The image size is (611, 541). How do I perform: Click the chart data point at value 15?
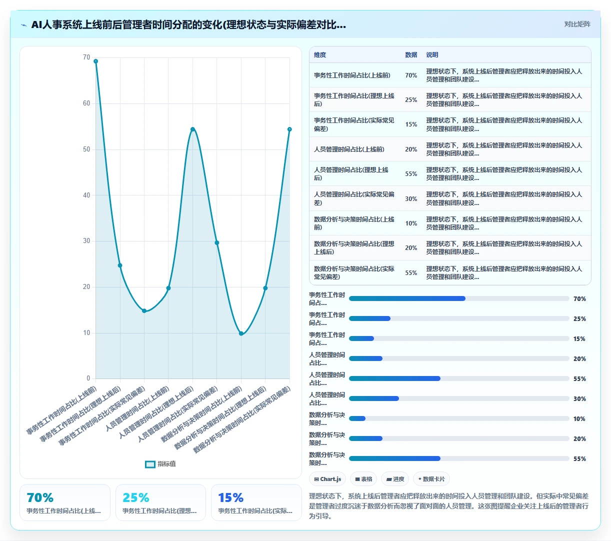click(x=144, y=311)
